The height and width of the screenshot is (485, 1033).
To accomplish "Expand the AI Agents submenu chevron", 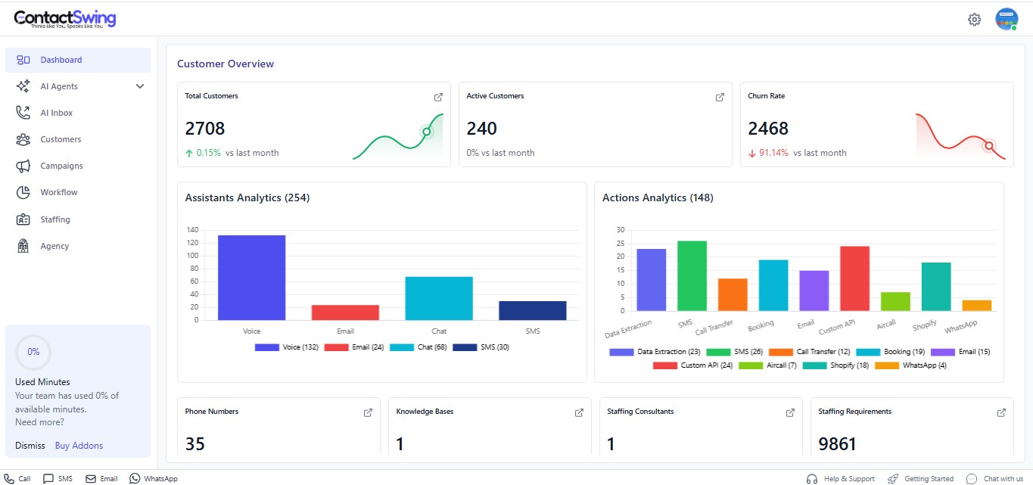I will click(140, 86).
